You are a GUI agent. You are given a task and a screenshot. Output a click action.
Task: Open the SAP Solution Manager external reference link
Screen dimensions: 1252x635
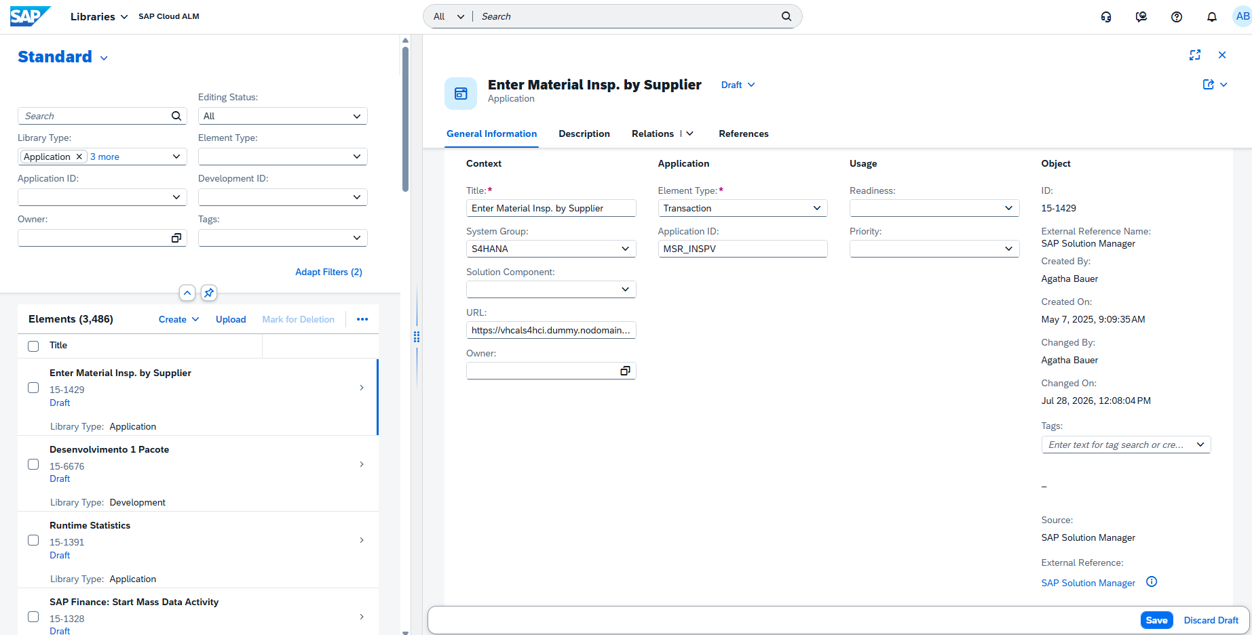(x=1088, y=583)
